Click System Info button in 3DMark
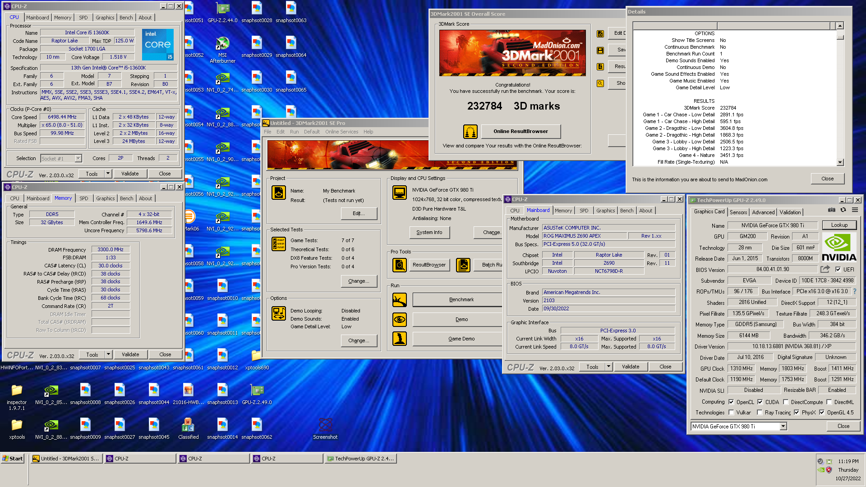866x487 pixels. point(429,232)
